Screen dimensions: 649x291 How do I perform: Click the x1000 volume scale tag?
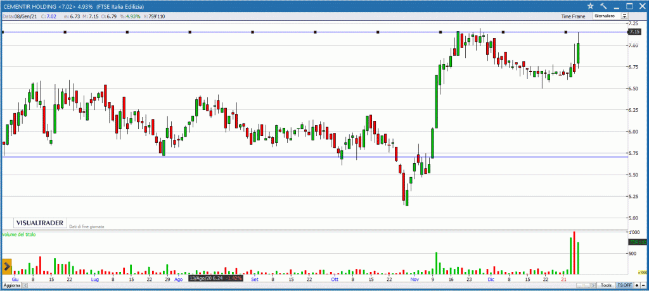[643, 273]
